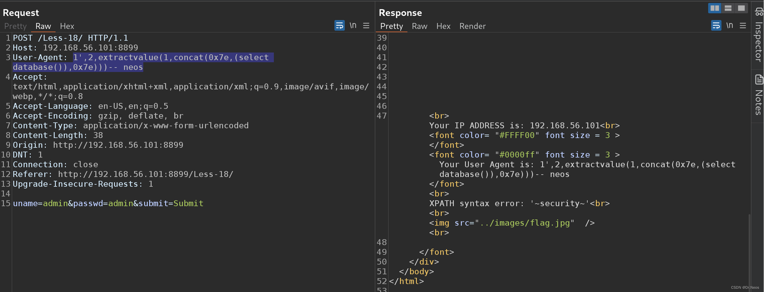The image size is (764, 292).
Task: Click the Upgrade-Insecure-Requests header line
Action: [x=83, y=184]
